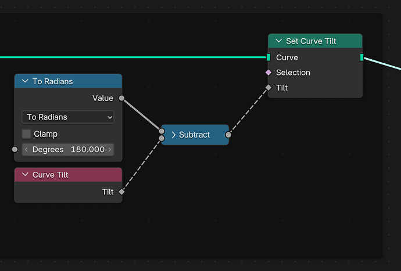The image size is (401, 271).
Task: Select the To Radians node header
Action: [68, 81]
